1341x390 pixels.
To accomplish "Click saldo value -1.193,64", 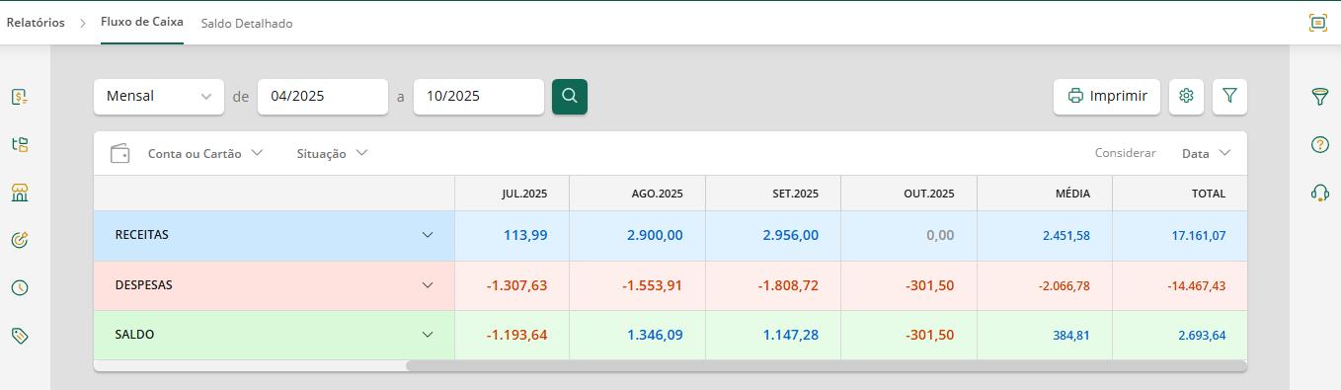I will coord(516,335).
